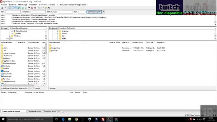Toggle the message log display
This screenshot has height=122, width=217.
pos(9,8)
